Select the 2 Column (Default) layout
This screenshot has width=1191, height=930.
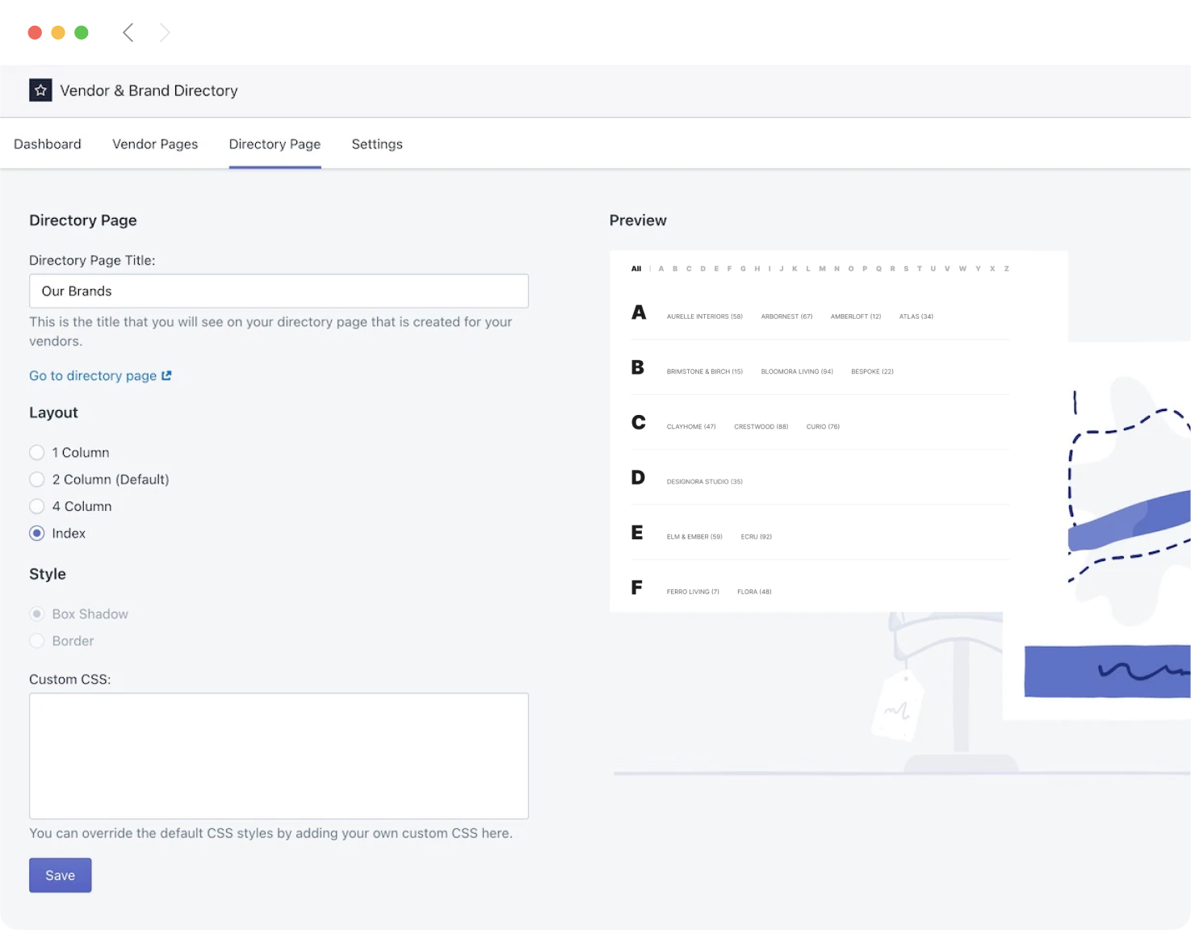pos(36,479)
